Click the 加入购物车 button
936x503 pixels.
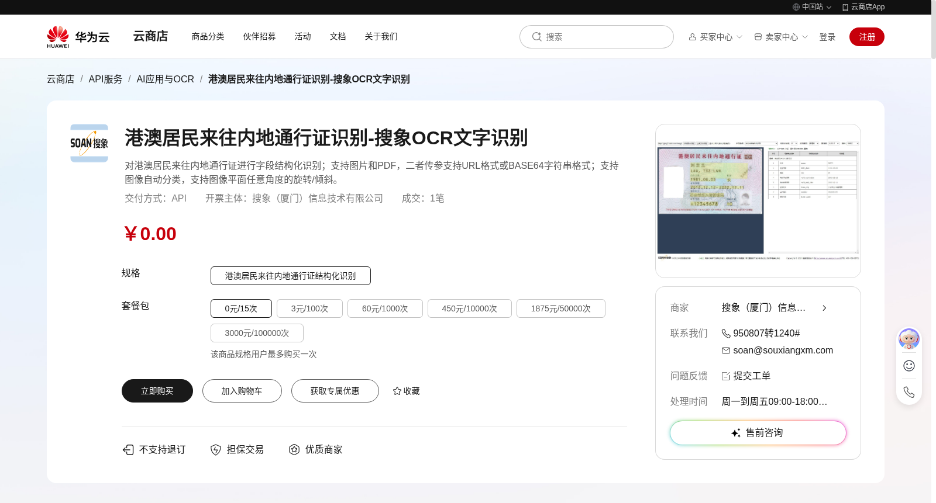[x=242, y=391]
